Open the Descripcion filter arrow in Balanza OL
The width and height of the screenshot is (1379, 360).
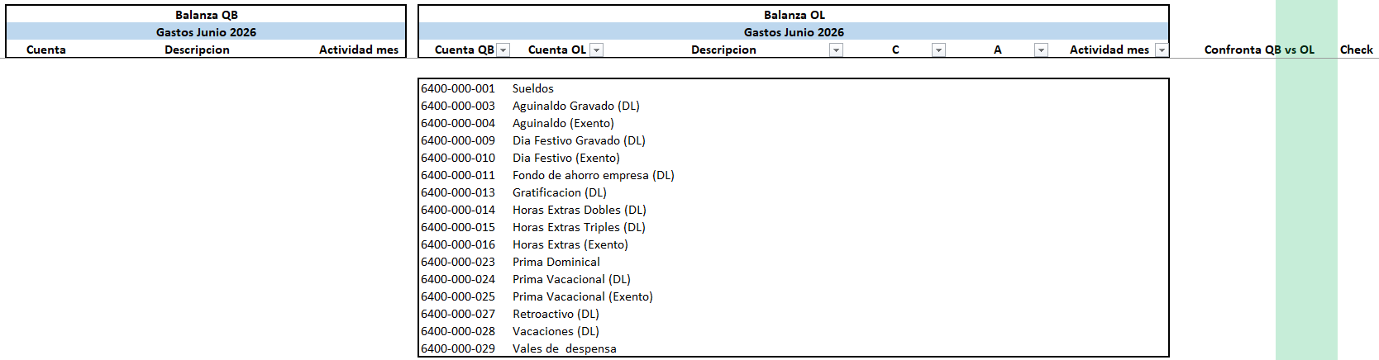tap(837, 50)
